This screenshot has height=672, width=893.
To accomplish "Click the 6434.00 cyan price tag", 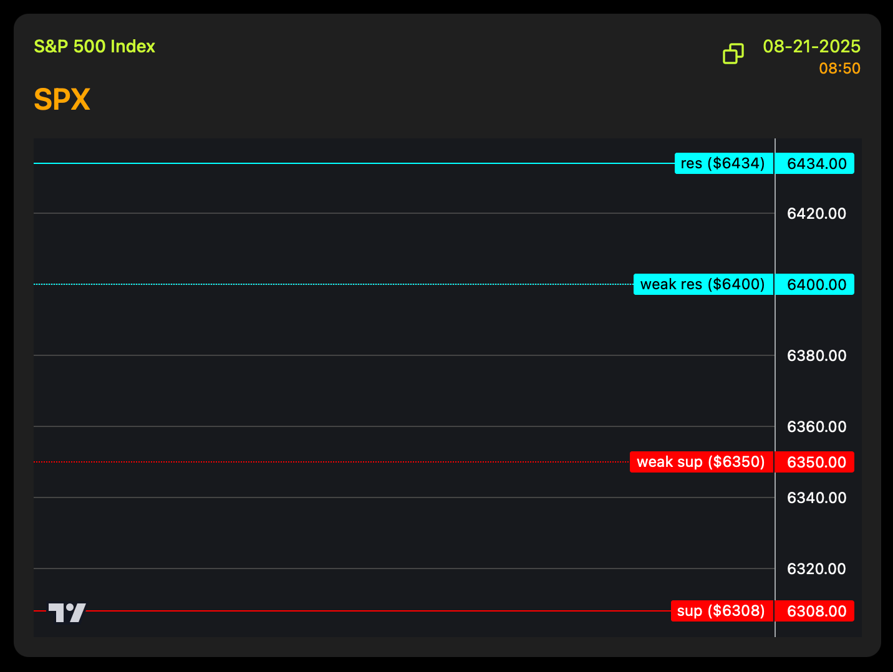I will pyautogui.click(x=815, y=163).
